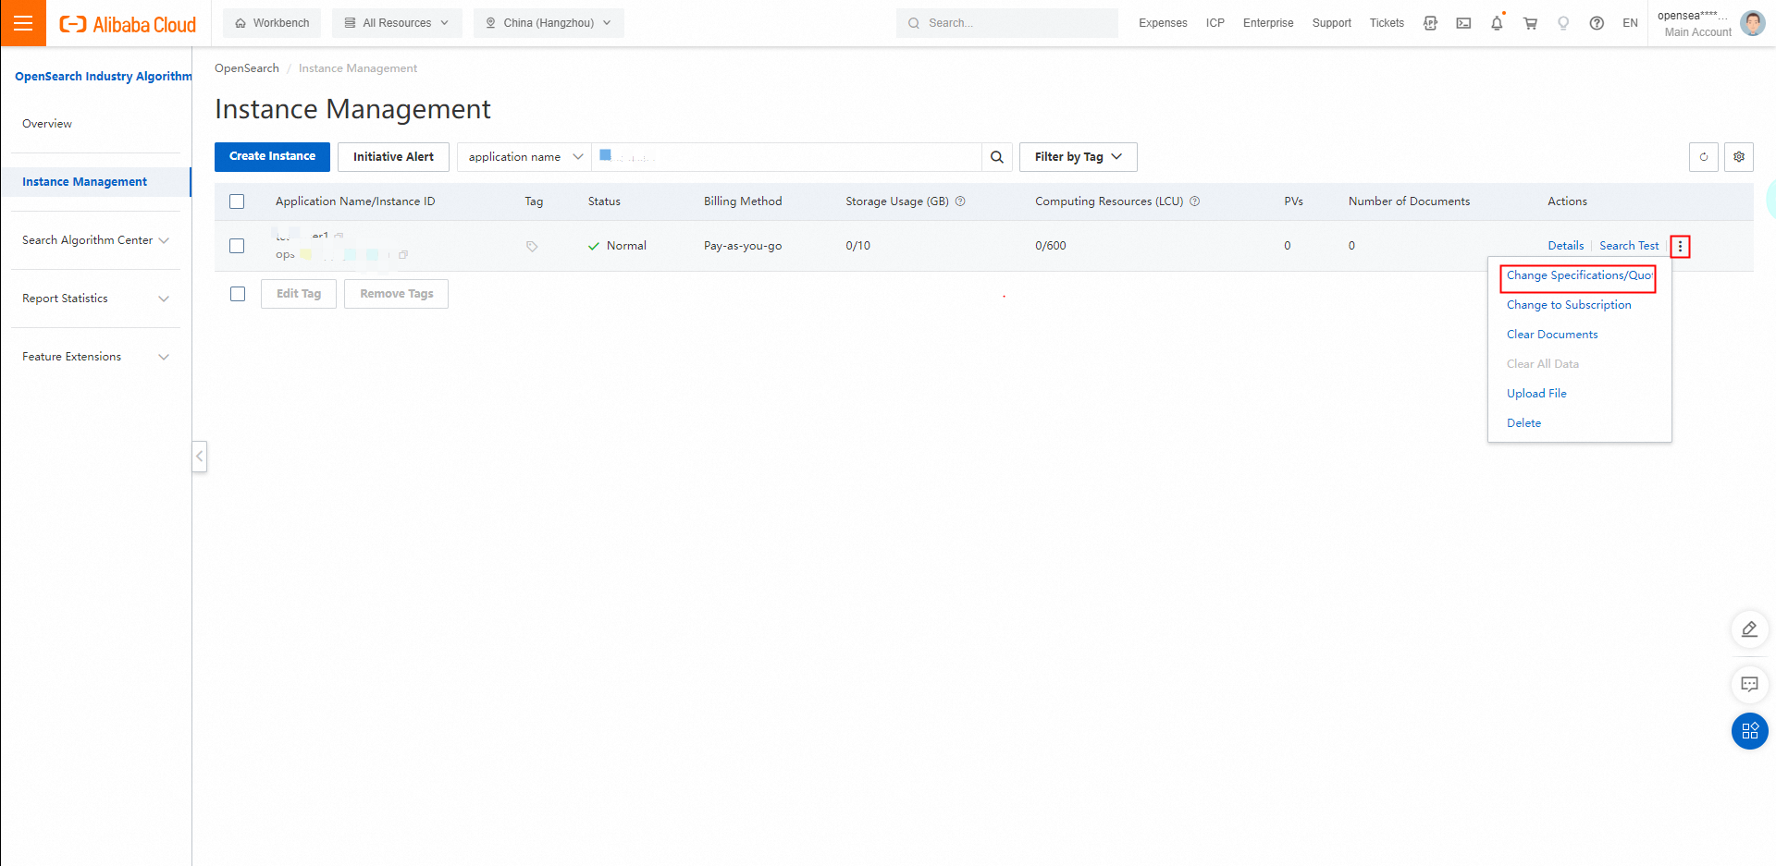The height and width of the screenshot is (866, 1776).
Task: Open ICP link in header
Action: click(1215, 23)
